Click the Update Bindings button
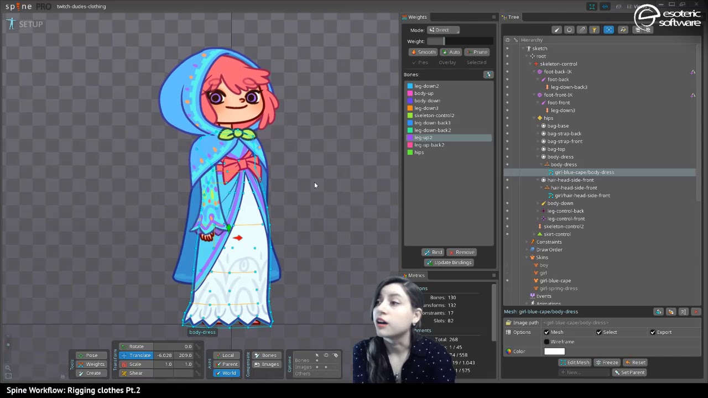The height and width of the screenshot is (398, 708). tap(449, 263)
